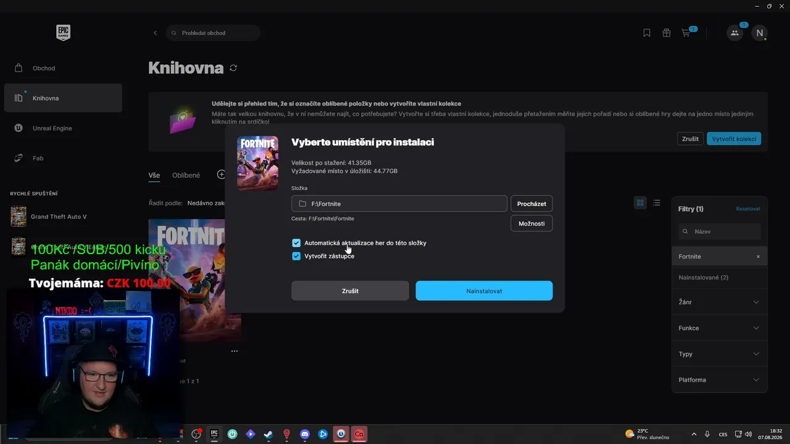
Task: Click Vytvořit kolekci in the banner
Action: [x=734, y=139]
